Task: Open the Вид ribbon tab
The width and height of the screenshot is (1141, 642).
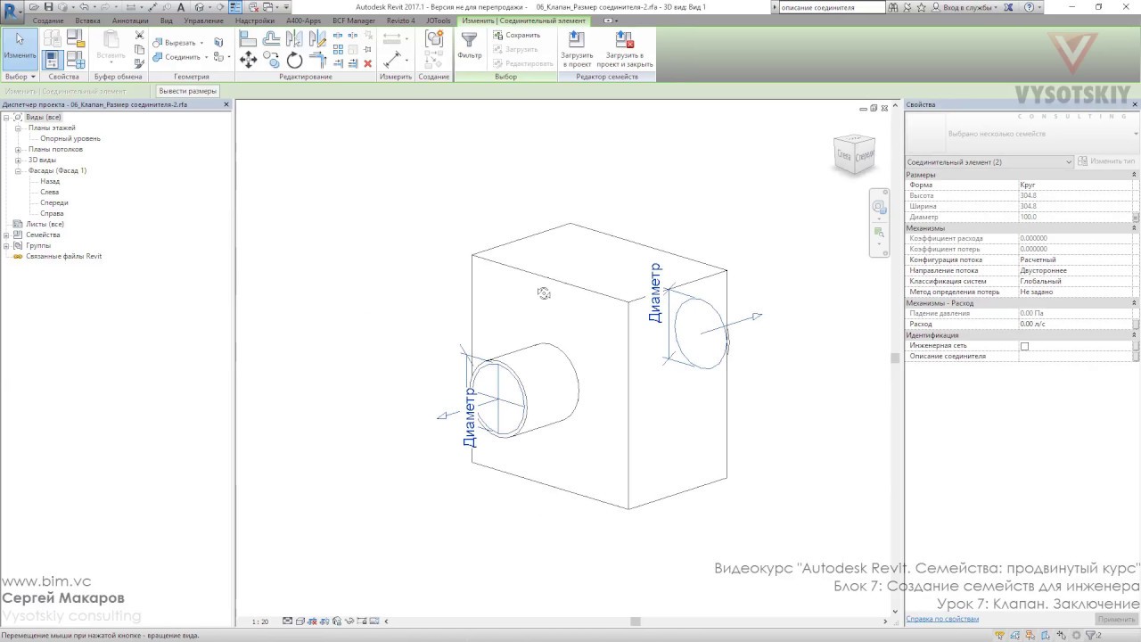Action: pyautogui.click(x=167, y=21)
